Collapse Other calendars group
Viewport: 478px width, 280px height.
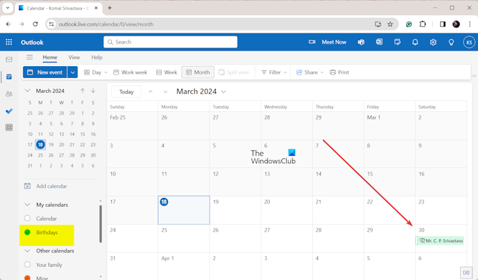[27, 251]
